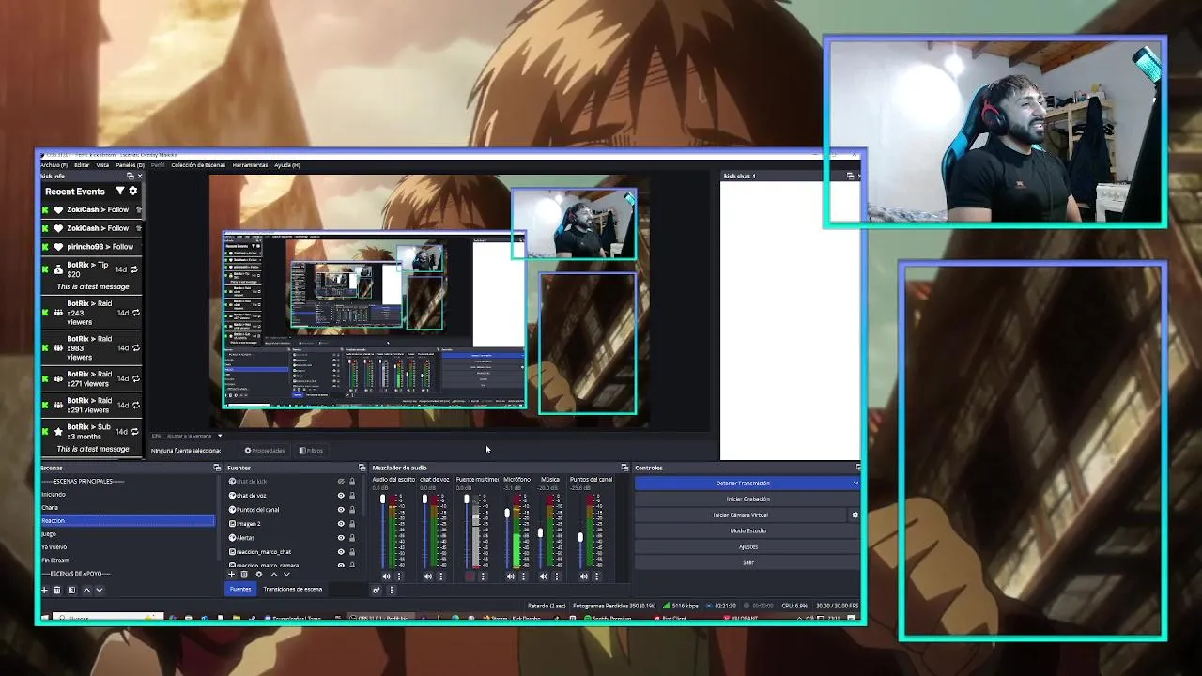Screen dimensions: 1202x676
Task: Open the Editar menu
Action: tap(82, 165)
